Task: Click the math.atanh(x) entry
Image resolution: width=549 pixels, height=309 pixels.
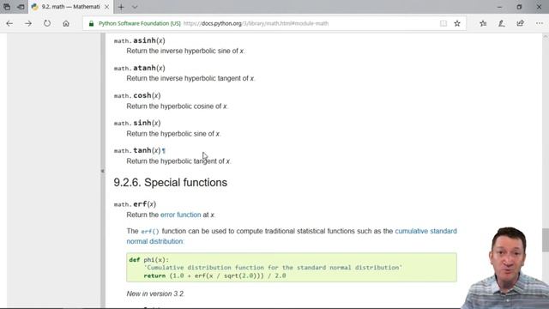Action: [x=139, y=68]
